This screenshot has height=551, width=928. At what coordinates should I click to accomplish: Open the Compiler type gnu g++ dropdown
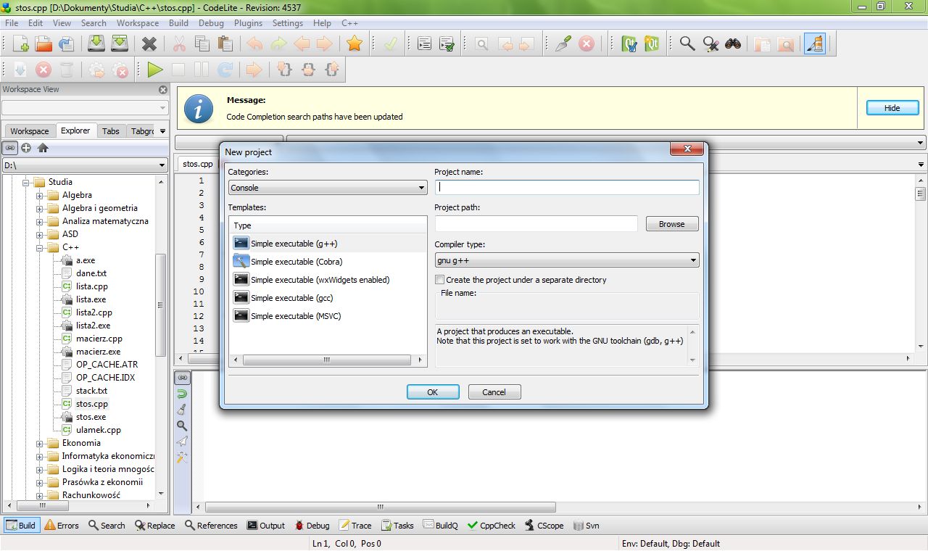pyautogui.click(x=567, y=260)
